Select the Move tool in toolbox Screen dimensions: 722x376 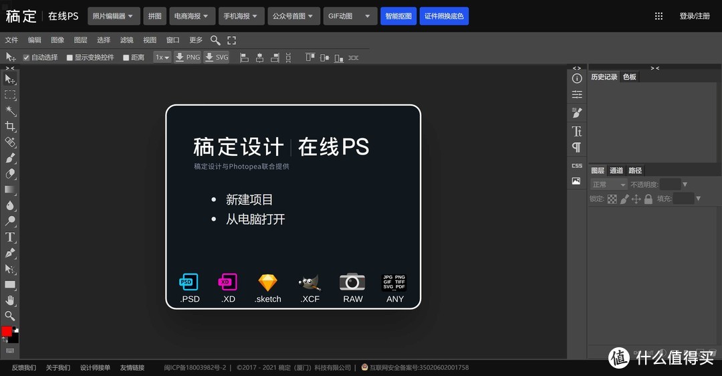point(9,79)
